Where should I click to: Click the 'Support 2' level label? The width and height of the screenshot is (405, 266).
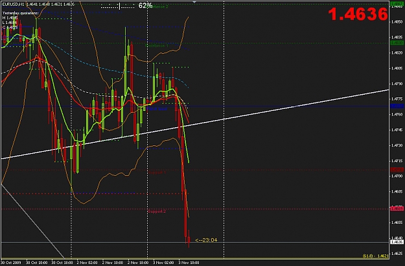[157, 212]
